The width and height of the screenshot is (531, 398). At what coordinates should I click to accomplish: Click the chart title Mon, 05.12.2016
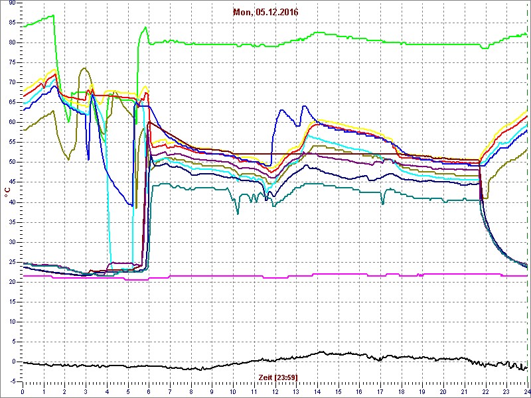(265, 12)
